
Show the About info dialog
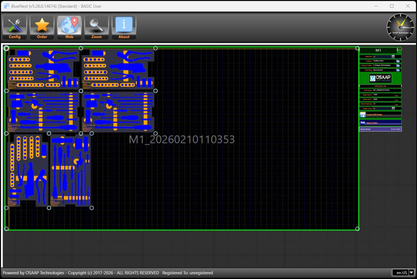point(124,27)
